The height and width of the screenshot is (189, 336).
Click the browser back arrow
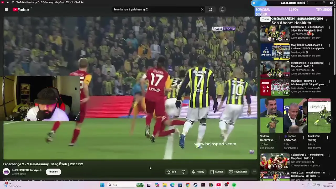point(8,2)
